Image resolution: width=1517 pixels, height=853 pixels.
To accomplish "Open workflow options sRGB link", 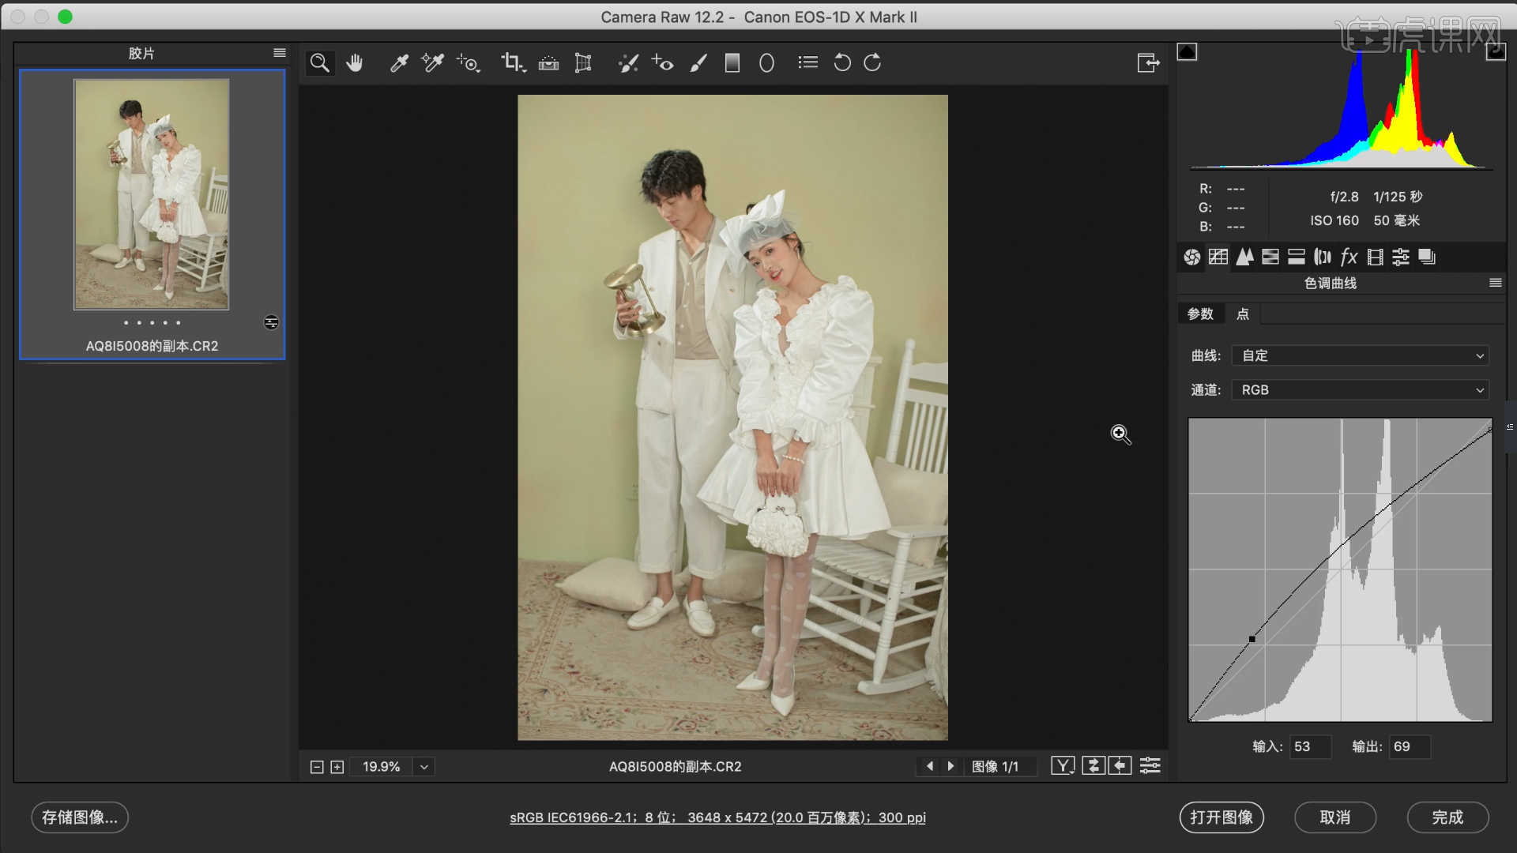I will [x=717, y=817].
